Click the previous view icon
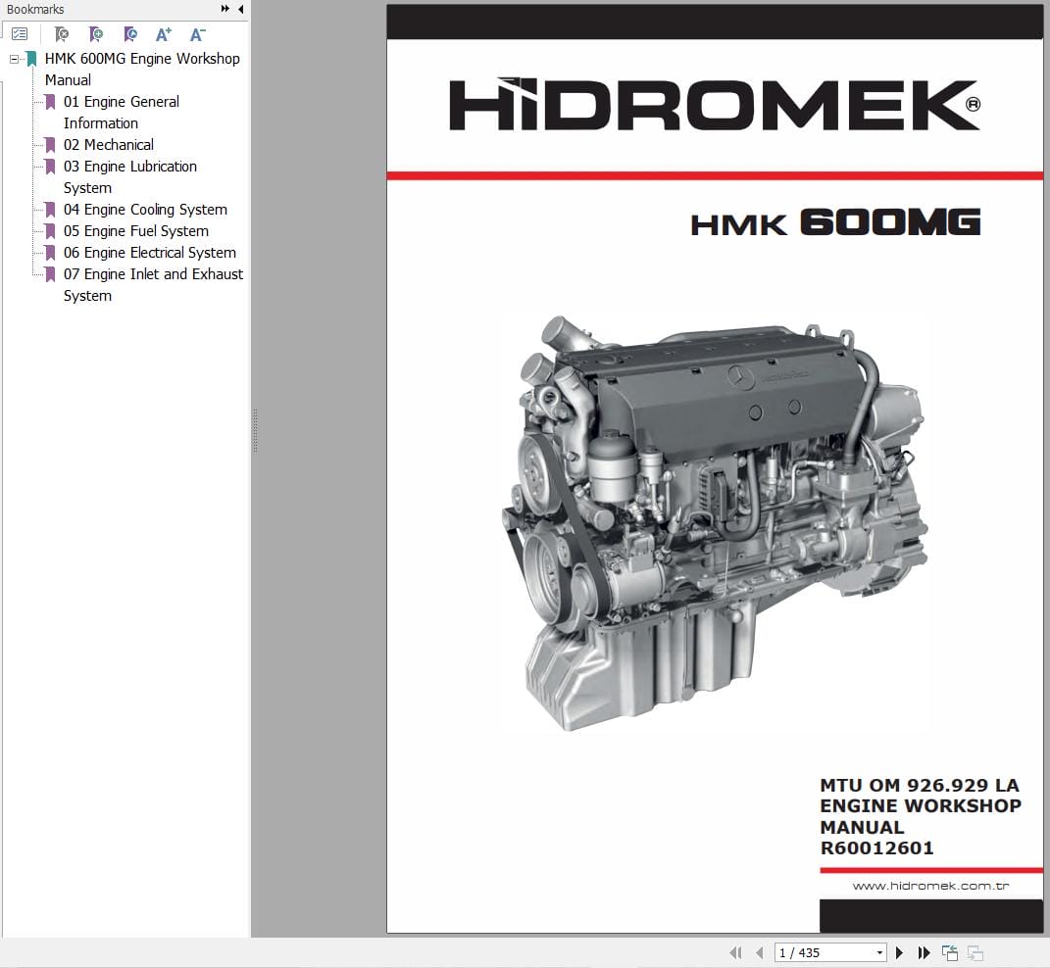 click(x=950, y=952)
